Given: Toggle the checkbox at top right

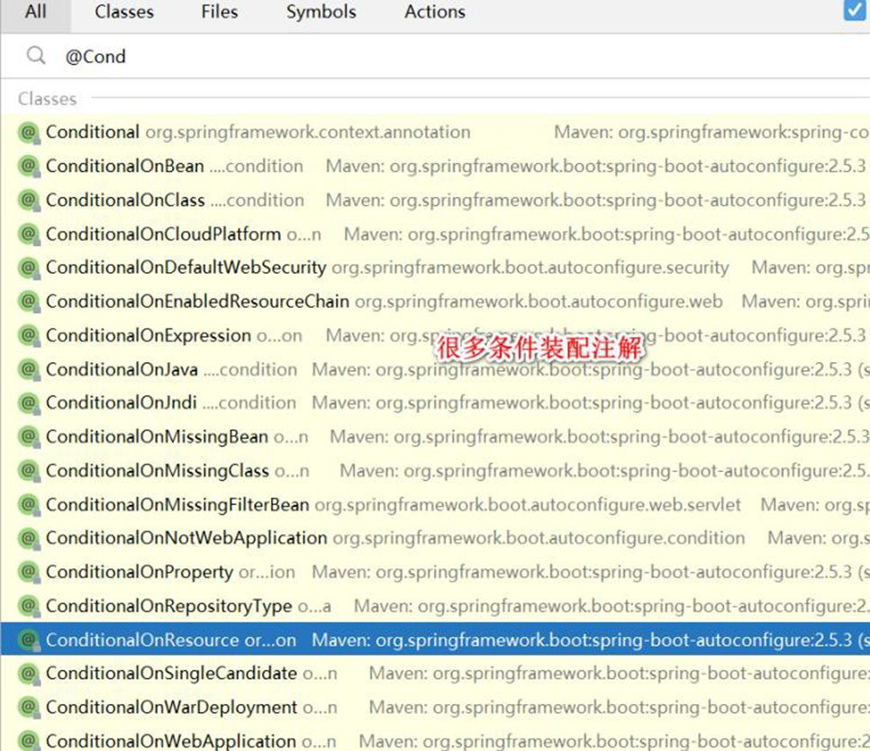Looking at the screenshot, I should click(x=854, y=11).
